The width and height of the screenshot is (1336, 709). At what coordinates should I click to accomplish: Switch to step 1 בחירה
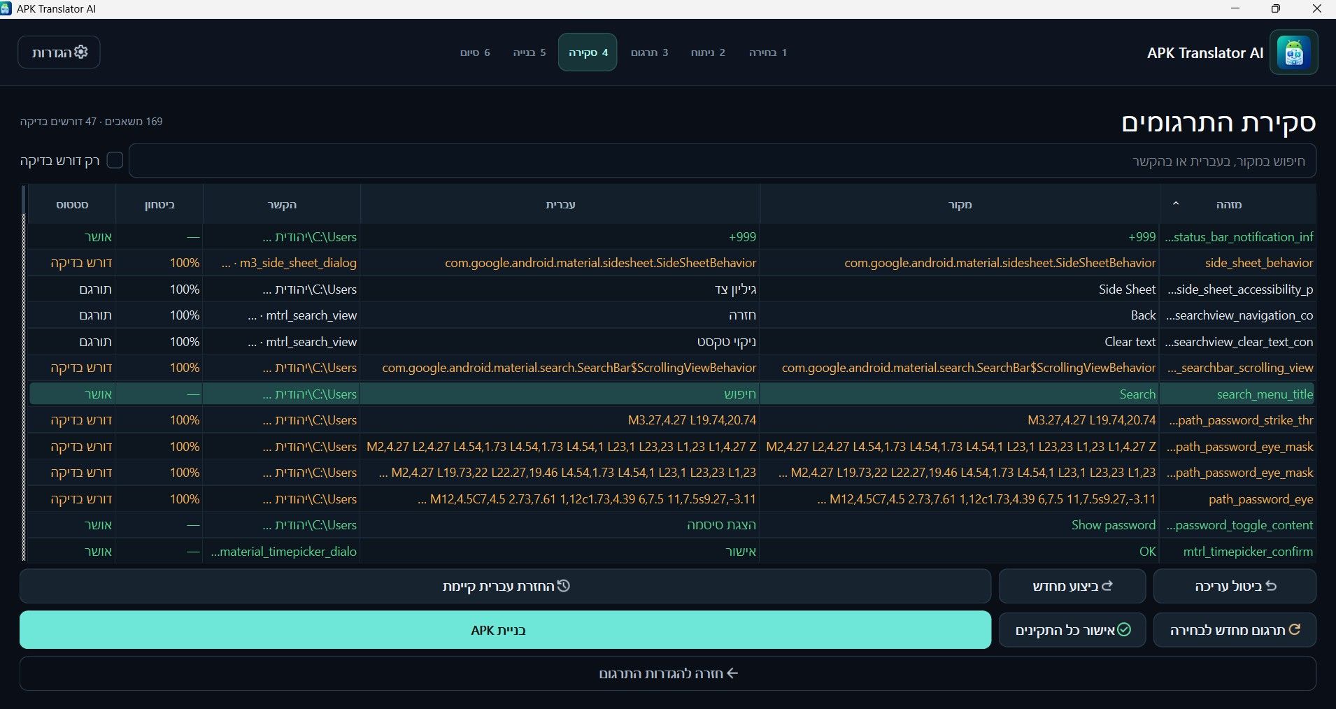[x=768, y=52]
